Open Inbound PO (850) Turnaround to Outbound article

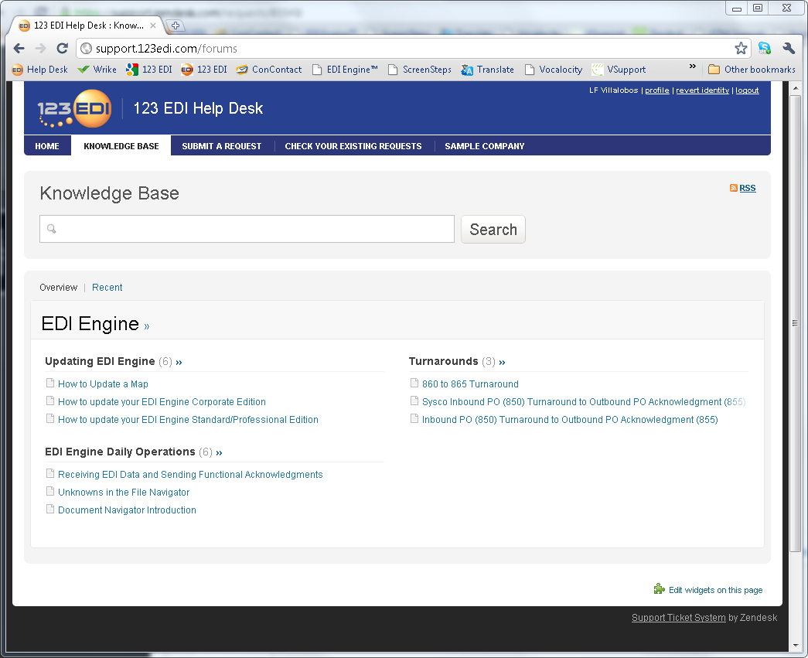(x=570, y=419)
